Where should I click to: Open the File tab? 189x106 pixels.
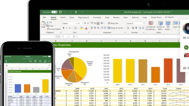[x=44, y=17]
